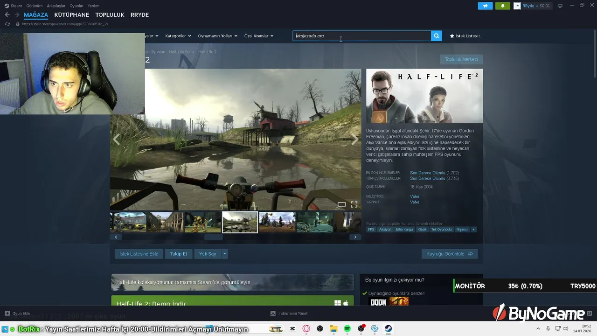
Task: Open the VR or big picture icon in title bar
Action: click(x=560, y=6)
